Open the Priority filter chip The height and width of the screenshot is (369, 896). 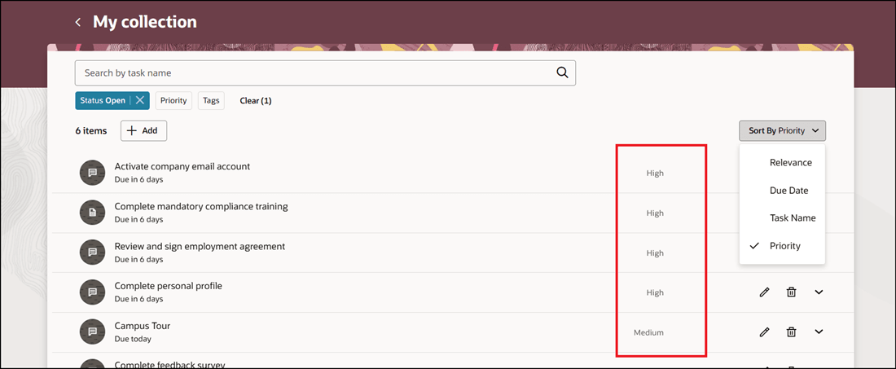click(173, 100)
